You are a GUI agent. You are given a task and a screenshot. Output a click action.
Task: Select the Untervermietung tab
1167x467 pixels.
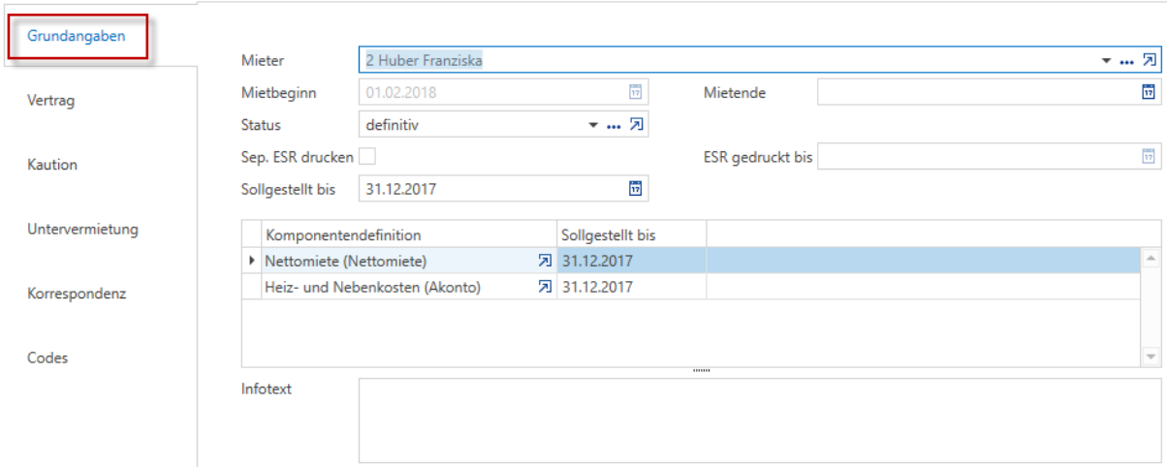tap(82, 230)
